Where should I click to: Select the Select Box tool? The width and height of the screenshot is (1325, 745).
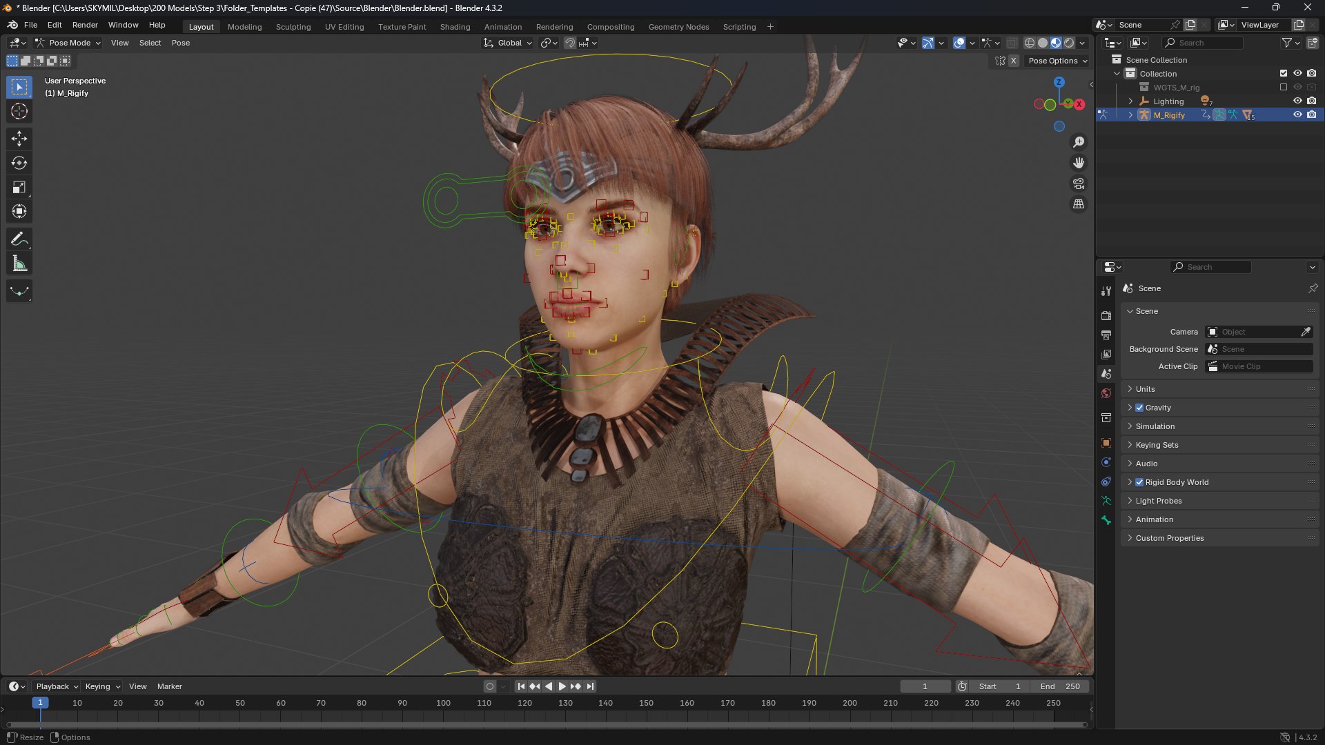(x=19, y=87)
